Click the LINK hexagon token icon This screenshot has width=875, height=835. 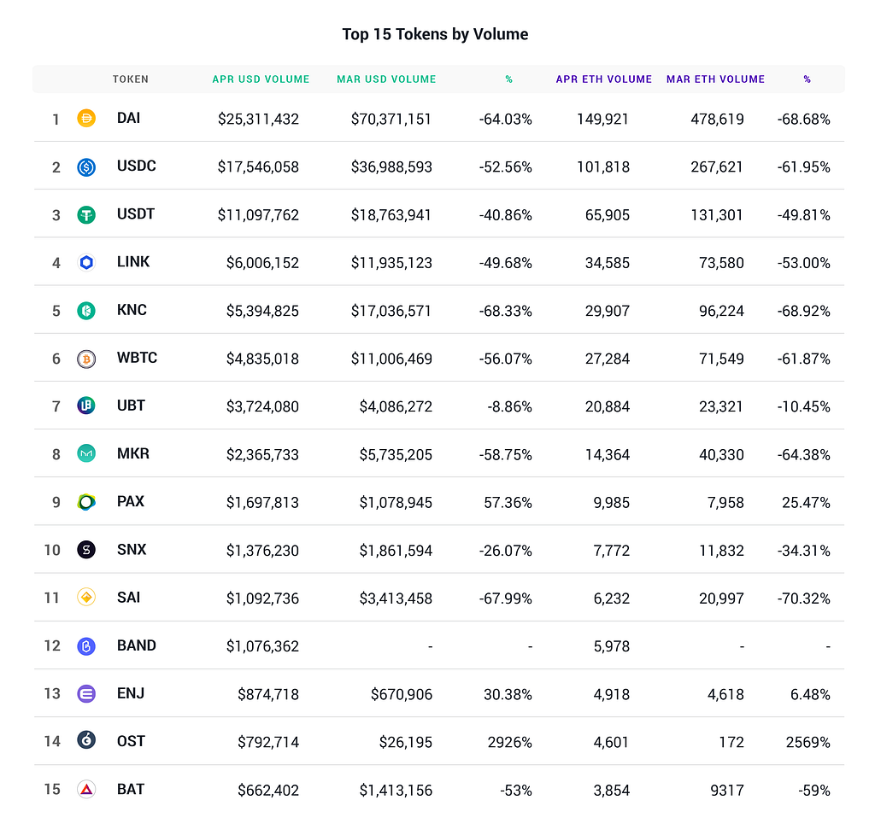(x=86, y=263)
